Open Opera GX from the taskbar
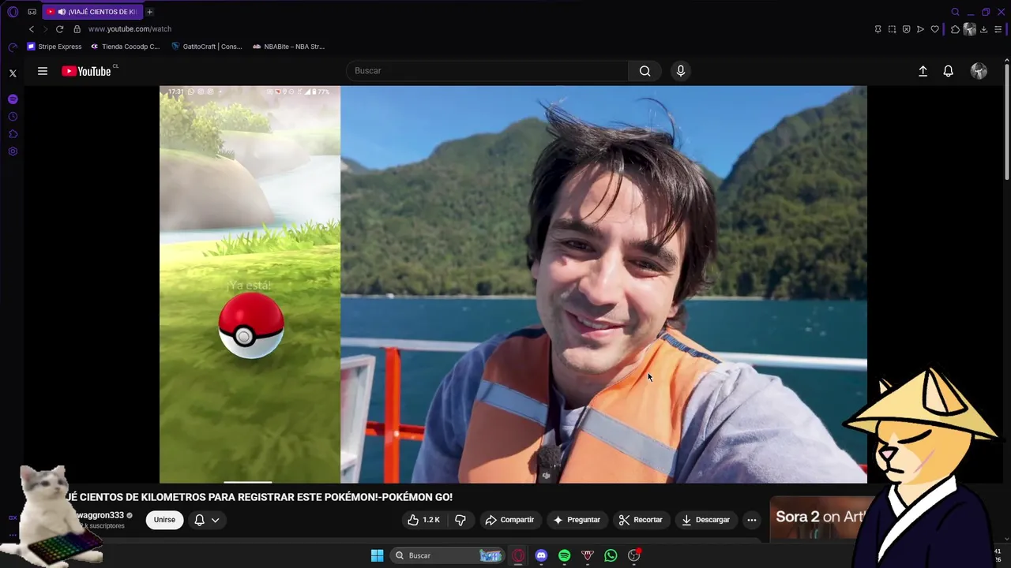The height and width of the screenshot is (568, 1011). click(x=518, y=555)
